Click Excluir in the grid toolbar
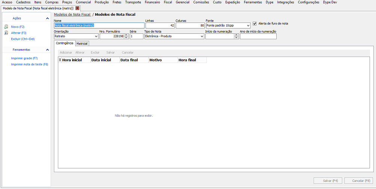The height and width of the screenshot is (189, 376). [95, 52]
